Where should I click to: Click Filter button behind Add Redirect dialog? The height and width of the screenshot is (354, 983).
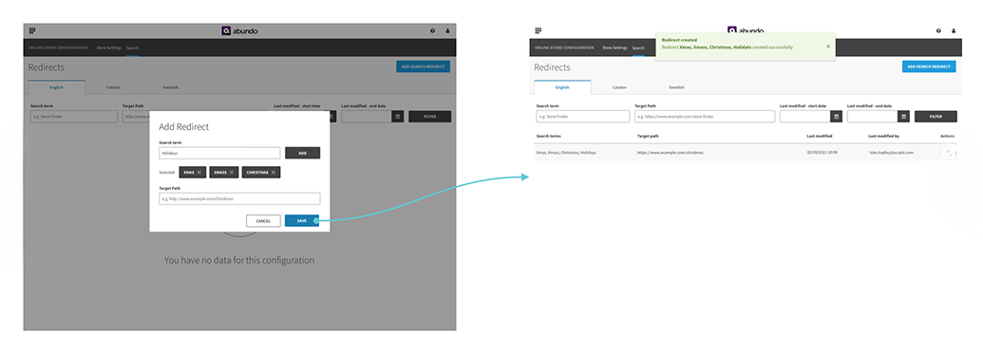tap(430, 117)
